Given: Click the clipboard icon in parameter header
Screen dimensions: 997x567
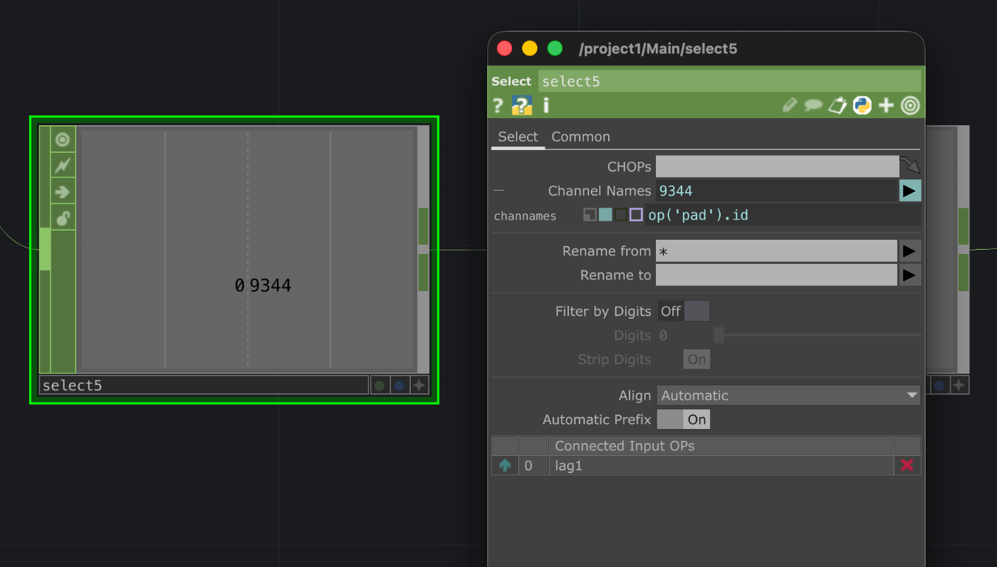Looking at the screenshot, I should click(837, 106).
